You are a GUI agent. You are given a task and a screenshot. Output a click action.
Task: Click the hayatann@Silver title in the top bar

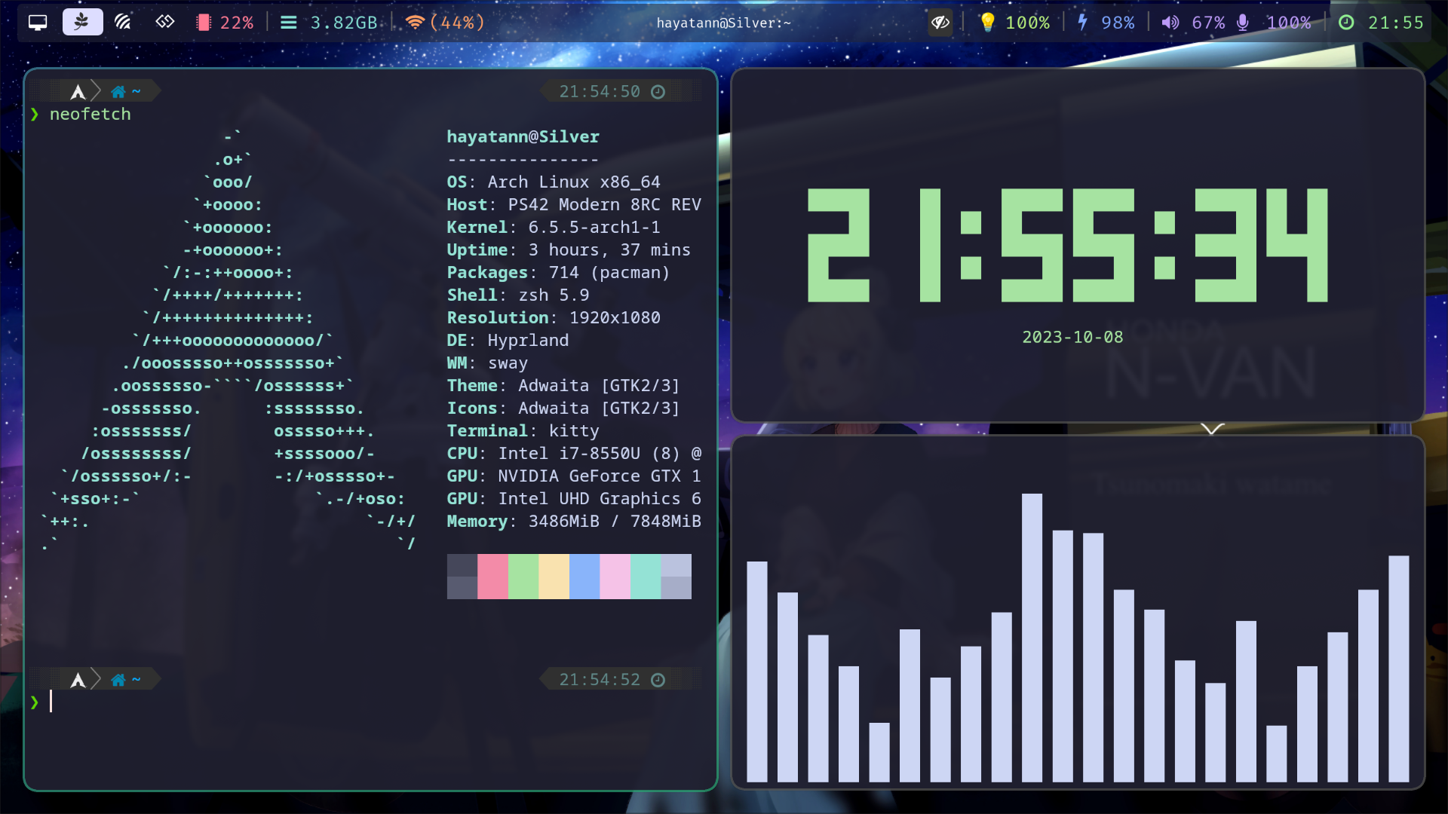click(723, 22)
